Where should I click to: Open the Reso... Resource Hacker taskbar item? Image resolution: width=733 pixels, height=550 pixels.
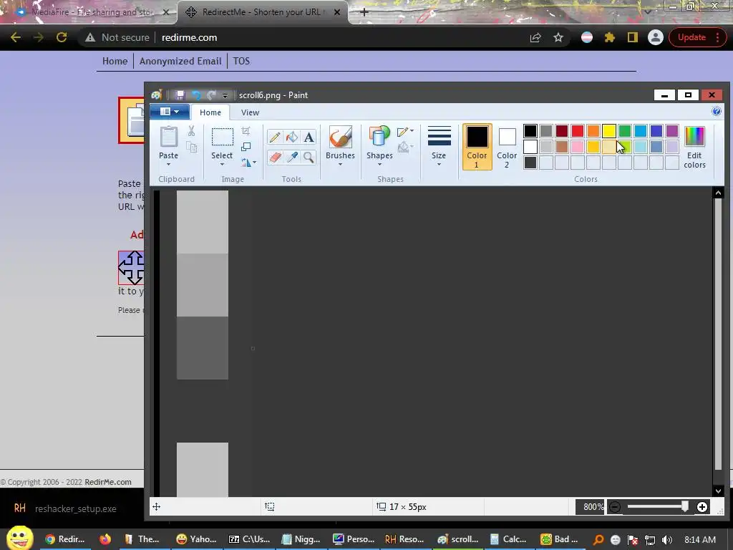tap(405, 539)
